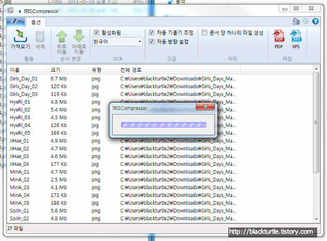Click the 177 Kb size cell
Image resolution: width=327 pixels, height=241 pixels.
coord(59,164)
